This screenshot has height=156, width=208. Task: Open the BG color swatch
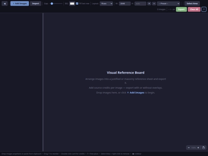72,3
